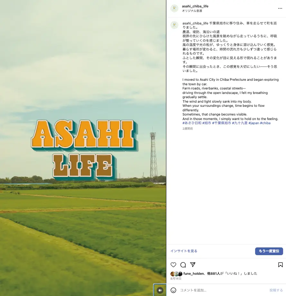This screenshot has width=286, height=296.
Task: Open the three-dot post options menu
Action: (x=280, y=8)
